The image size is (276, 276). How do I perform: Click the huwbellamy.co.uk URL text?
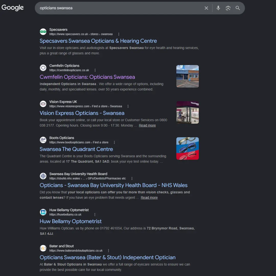(x=65, y=215)
